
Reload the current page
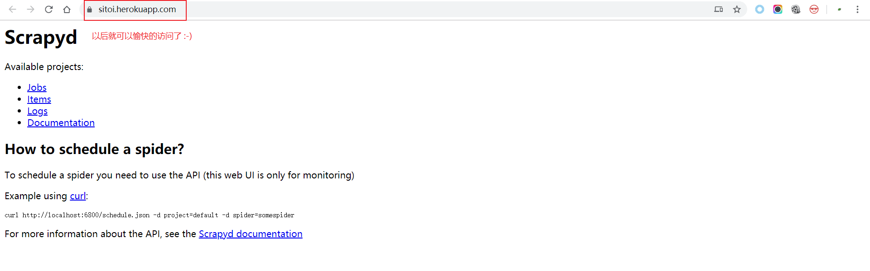coord(49,9)
